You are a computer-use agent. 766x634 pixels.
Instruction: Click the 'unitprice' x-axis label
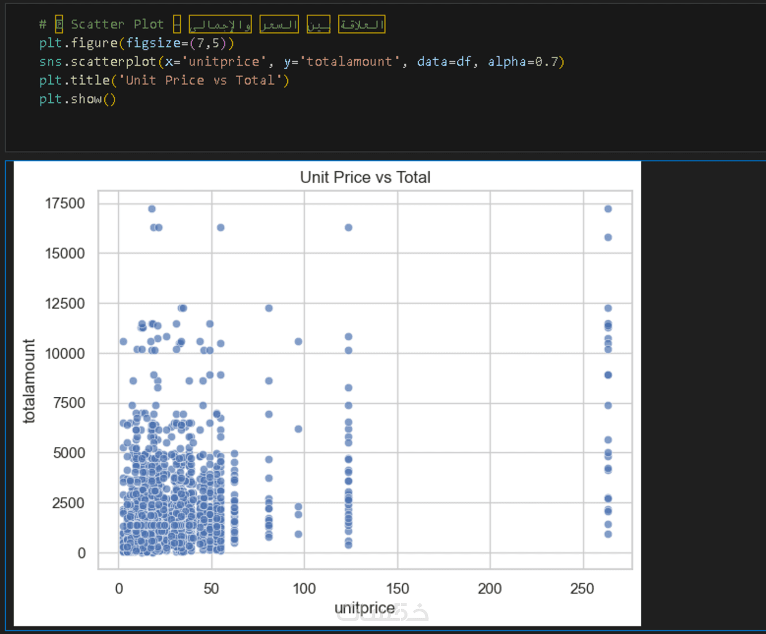[x=364, y=608]
